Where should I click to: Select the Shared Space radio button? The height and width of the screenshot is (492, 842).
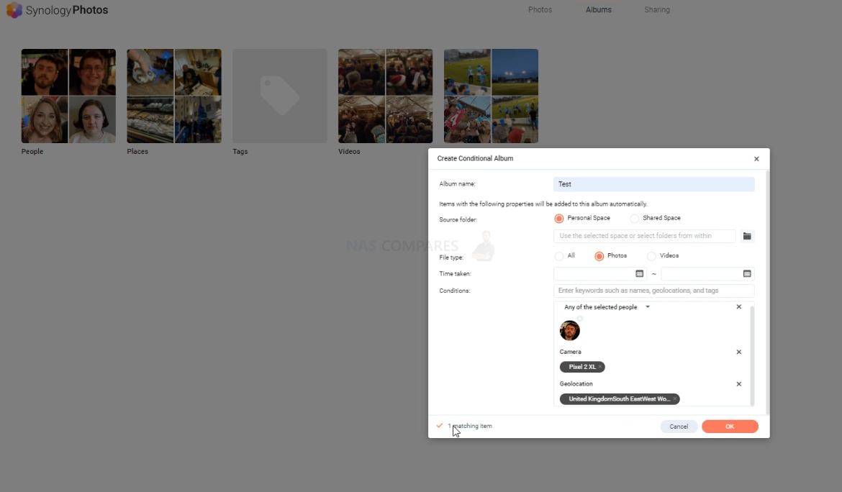(x=635, y=219)
